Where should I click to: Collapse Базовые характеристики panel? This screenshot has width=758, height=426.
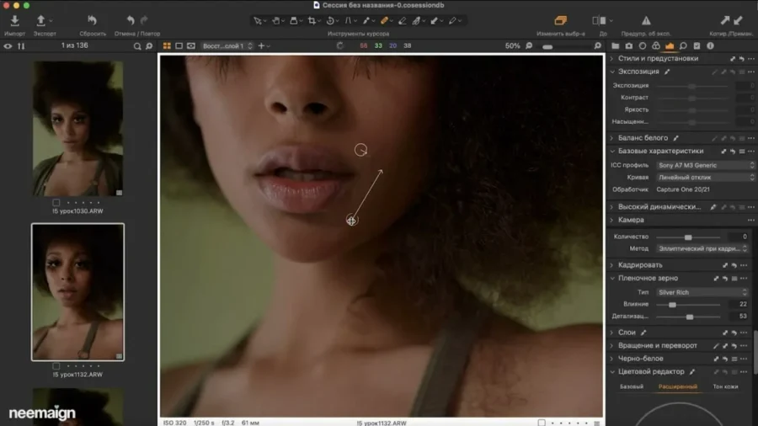[612, 152]
